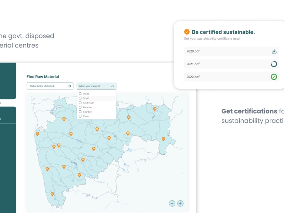The image size is (284, 213).
Task: Tick the Bamboo checkbox
Action: [x=80, y=107]
